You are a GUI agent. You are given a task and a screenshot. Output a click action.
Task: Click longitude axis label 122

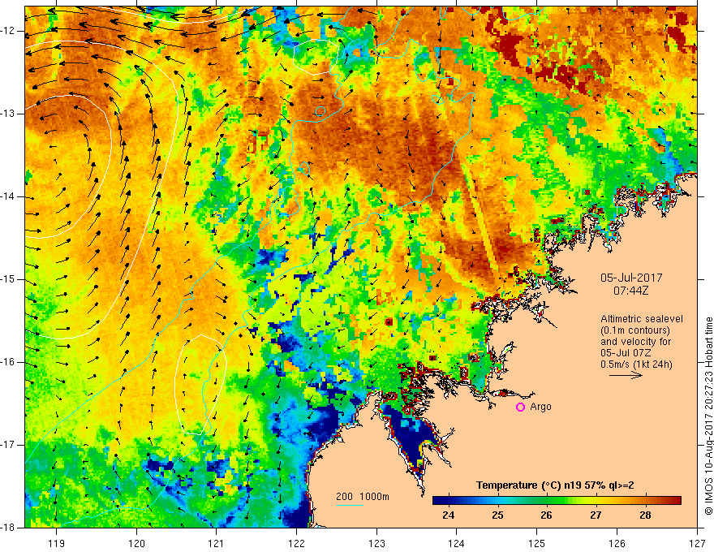tap(296, 543)
